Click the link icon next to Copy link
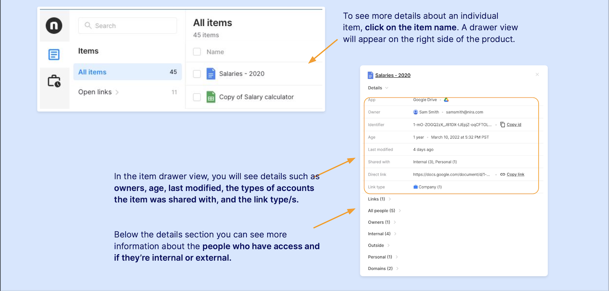Screen dimensions: 609x291 (x=502, y=174)
